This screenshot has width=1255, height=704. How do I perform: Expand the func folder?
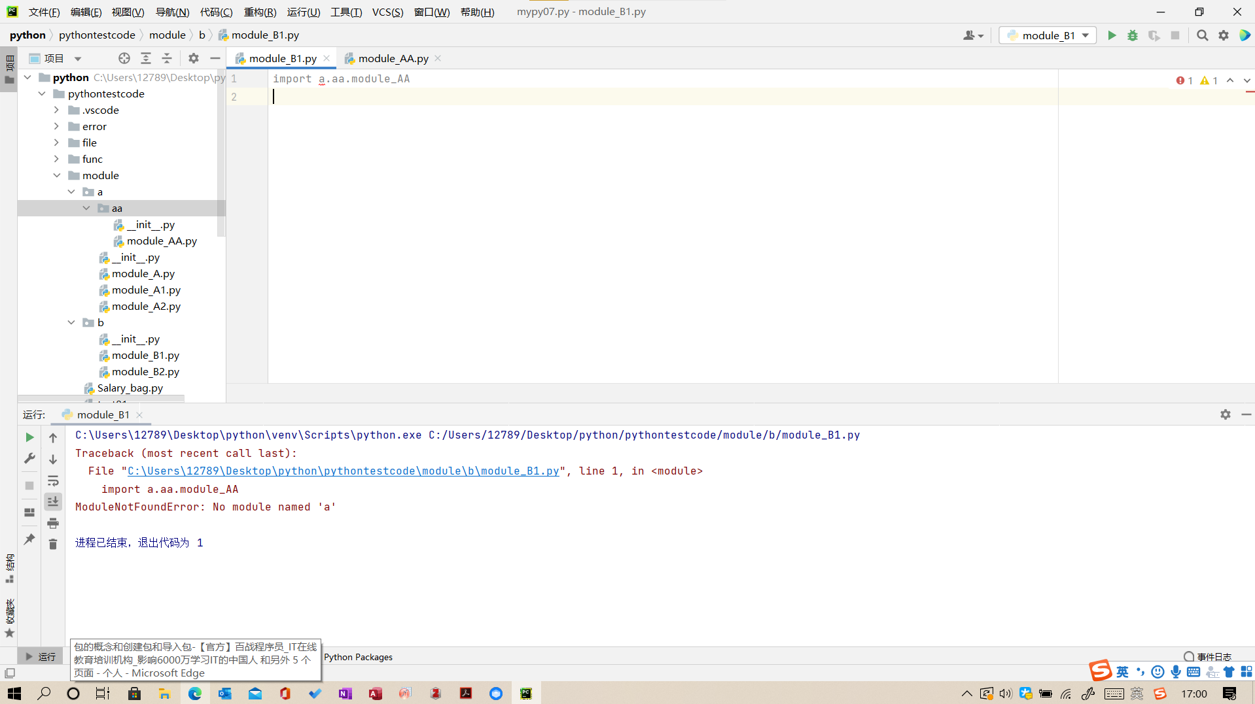click(x=57, y=159)
